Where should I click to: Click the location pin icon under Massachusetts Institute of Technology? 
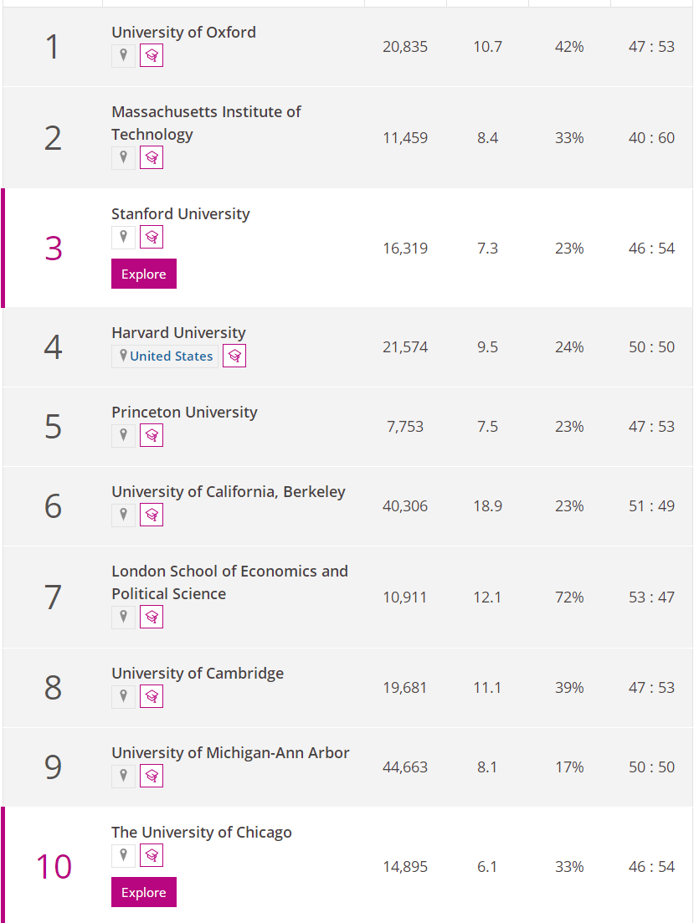tap(123, 157)
